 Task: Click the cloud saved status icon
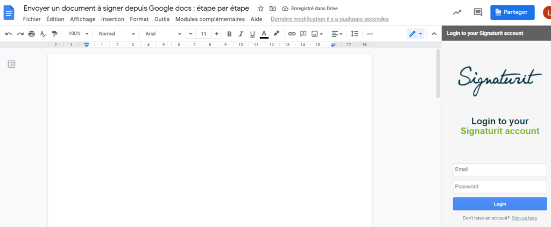(x=285, y=9)
